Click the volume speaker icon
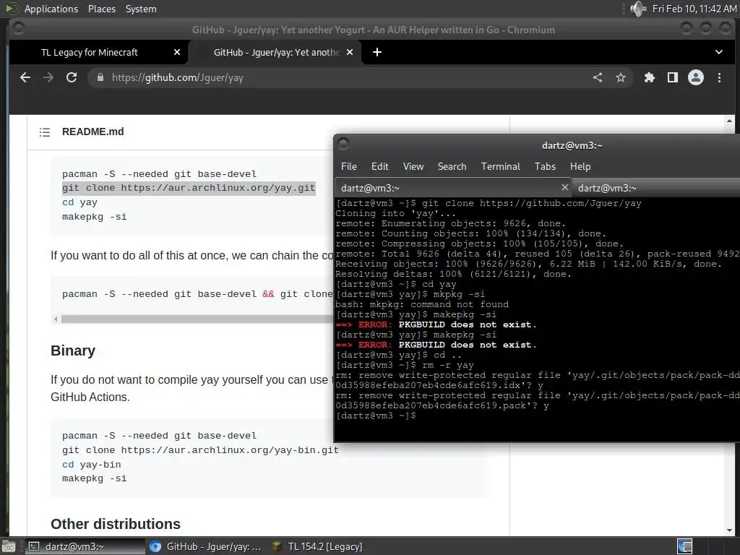 pos(639,9)
